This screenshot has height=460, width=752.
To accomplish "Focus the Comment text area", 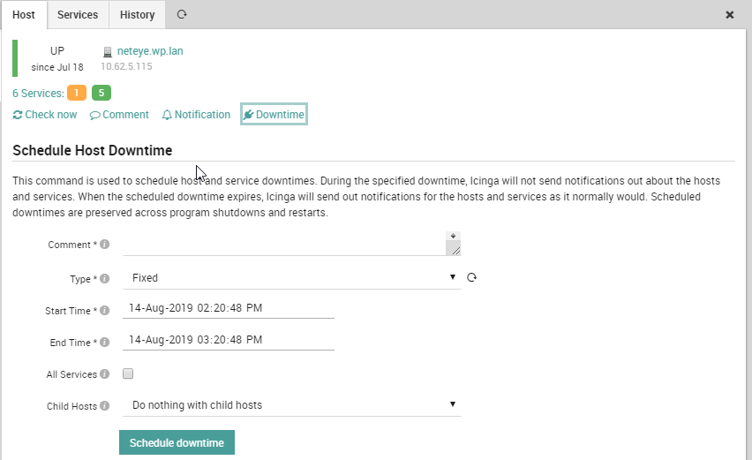I will [x=291, y=243].
